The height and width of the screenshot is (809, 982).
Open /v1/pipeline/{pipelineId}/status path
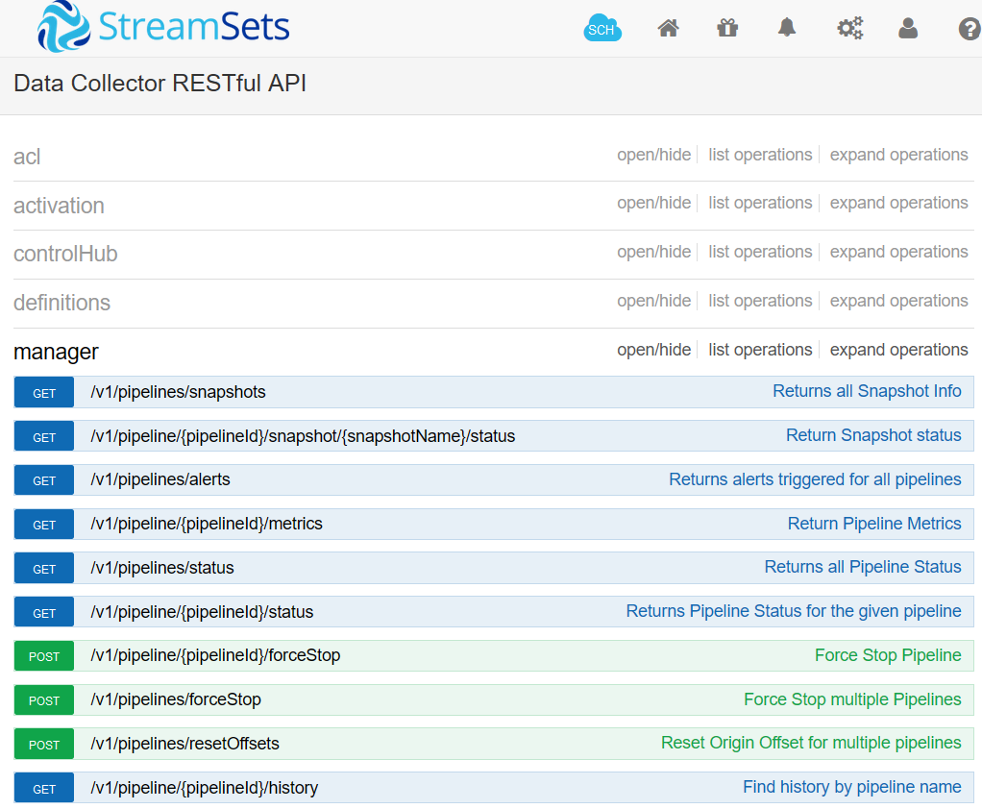click(x=202, y=612)
